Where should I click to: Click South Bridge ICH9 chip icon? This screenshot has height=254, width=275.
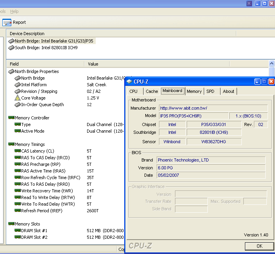pos(11,48)
